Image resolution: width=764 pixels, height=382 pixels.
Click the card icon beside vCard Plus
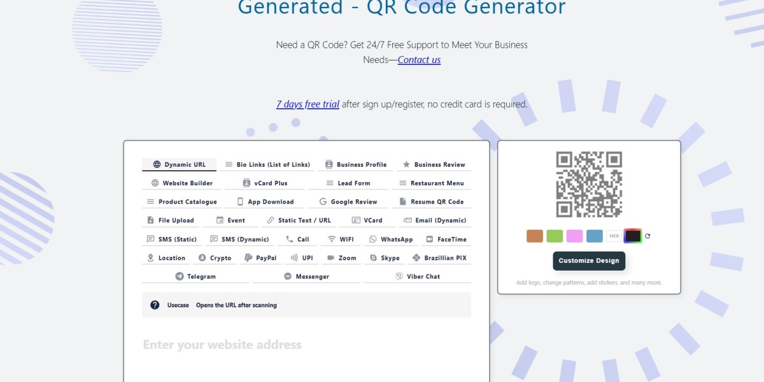[x=246, y=183]
